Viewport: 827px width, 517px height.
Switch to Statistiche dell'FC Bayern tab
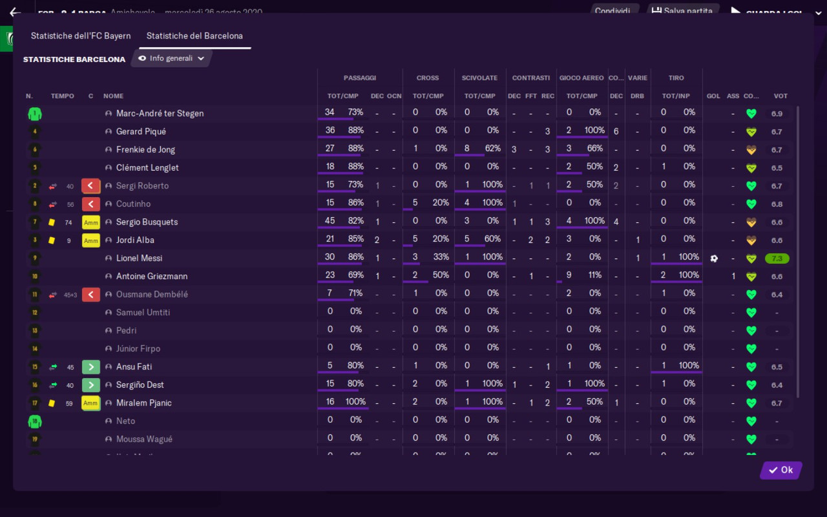81,36
